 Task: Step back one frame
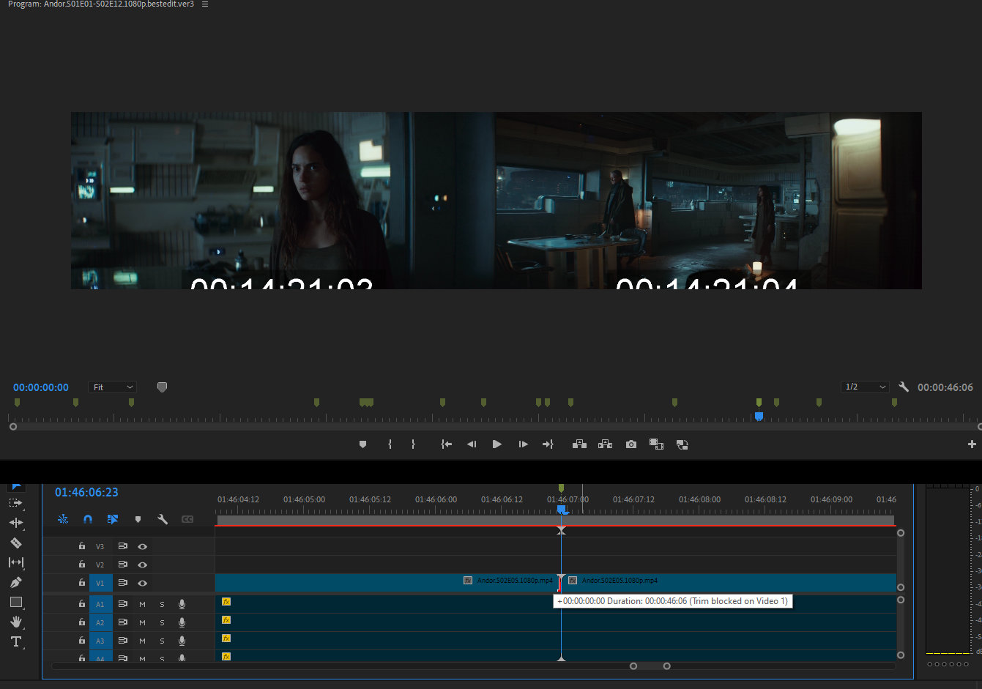click(472, 444)
